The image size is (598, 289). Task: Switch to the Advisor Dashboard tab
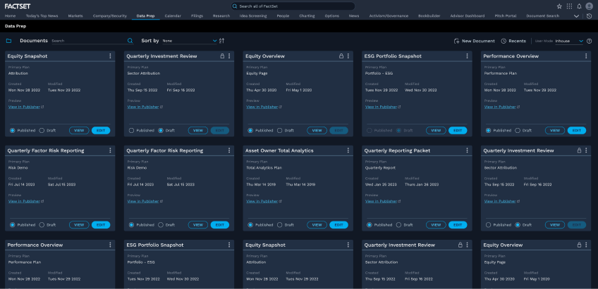(467, 16)
